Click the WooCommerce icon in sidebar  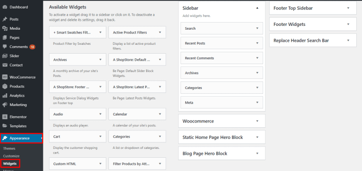pos(5,77)
